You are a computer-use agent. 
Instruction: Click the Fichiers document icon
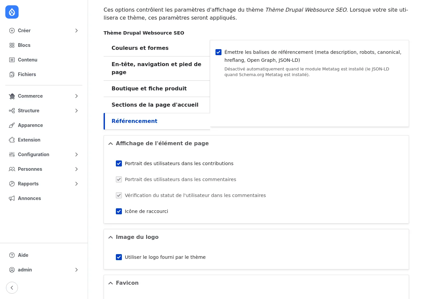tap(12, 74)
